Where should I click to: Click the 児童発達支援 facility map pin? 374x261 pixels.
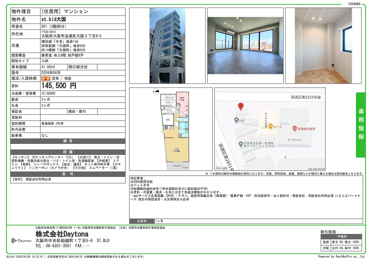coord(241,144)
